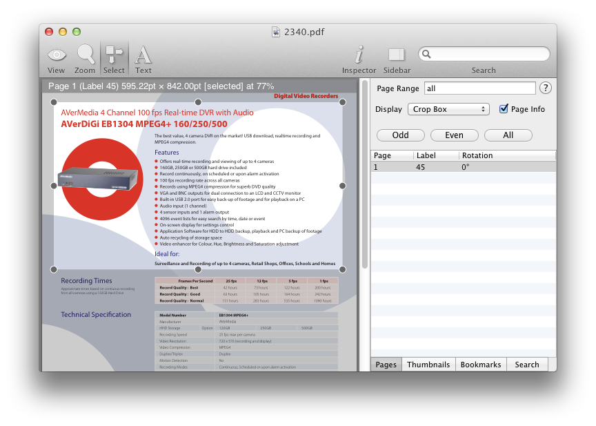This screenshot has height=426, width=596.
Task: Click the top-left crop selection handle
Action: pos(54,102)
